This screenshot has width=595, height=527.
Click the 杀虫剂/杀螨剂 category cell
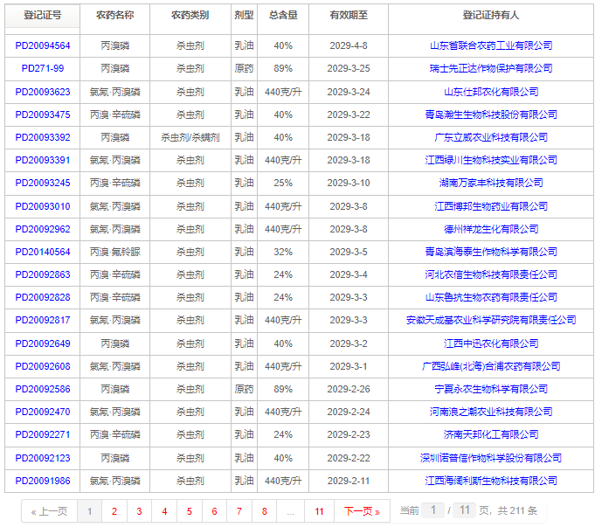[x=190, y=138]
